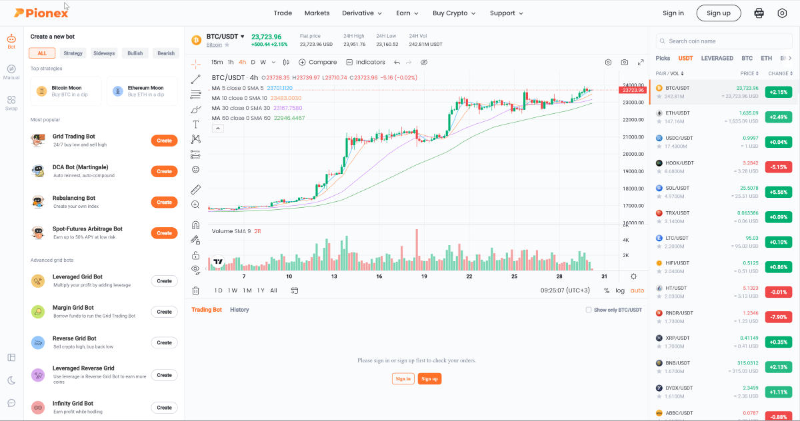Select the Bot sidebar icon
The width and height of the screenshot is (800, 421).
pyautogui.click(x=11, y=41)
